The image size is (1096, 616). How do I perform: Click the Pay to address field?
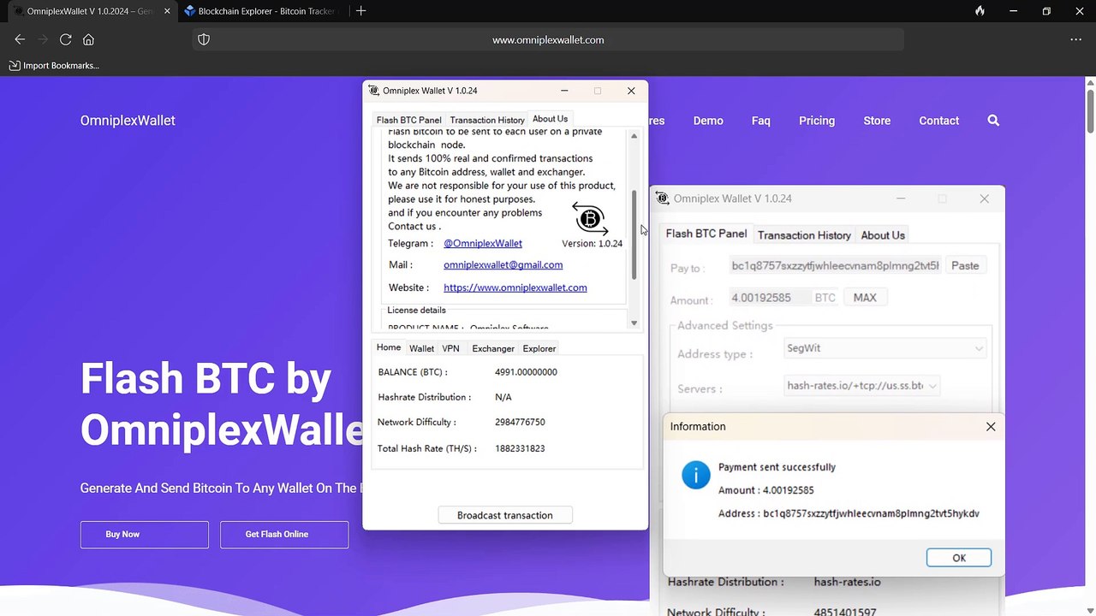point(834,266)
